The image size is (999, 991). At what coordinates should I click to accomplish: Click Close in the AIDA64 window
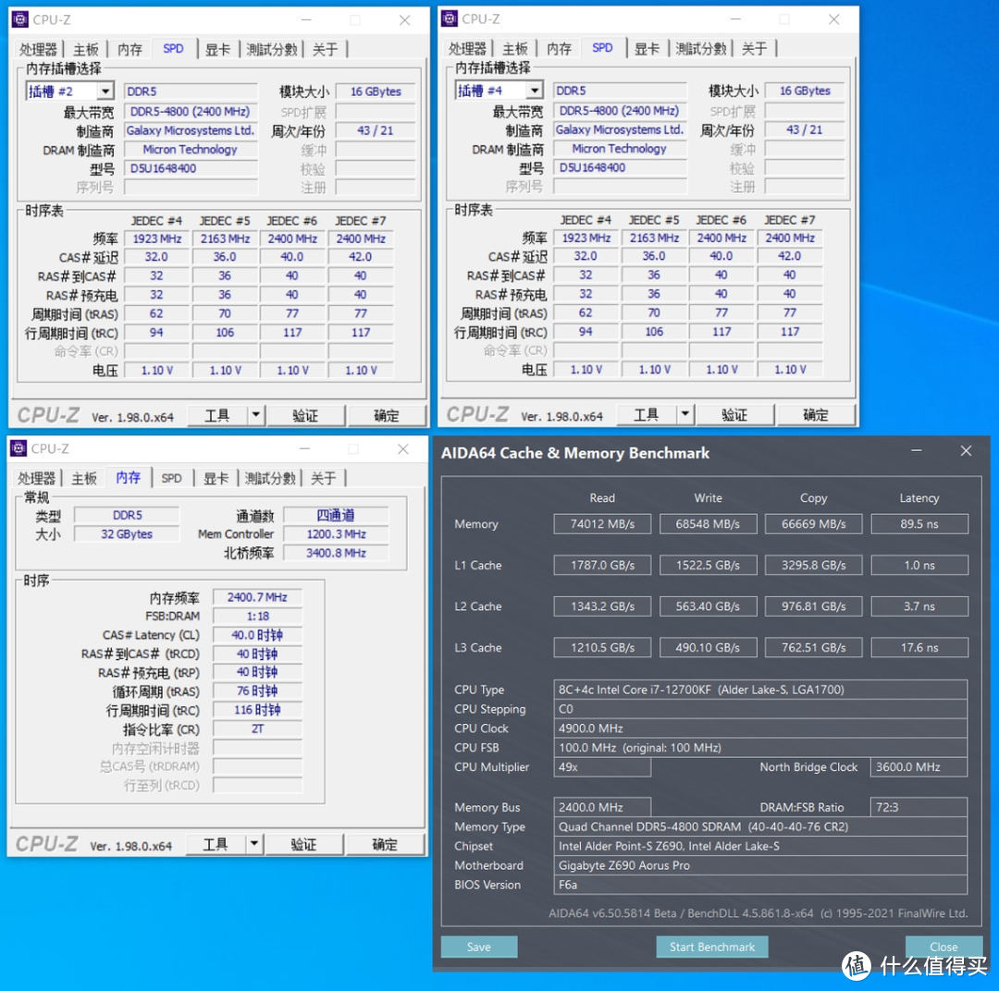pyautogui.click(x=943, y=947)
